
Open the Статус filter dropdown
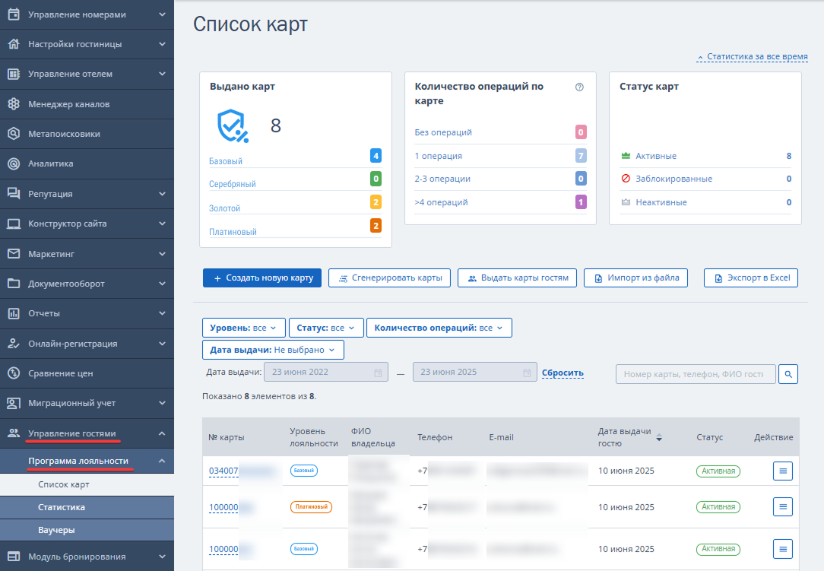(x=326, y=328)
